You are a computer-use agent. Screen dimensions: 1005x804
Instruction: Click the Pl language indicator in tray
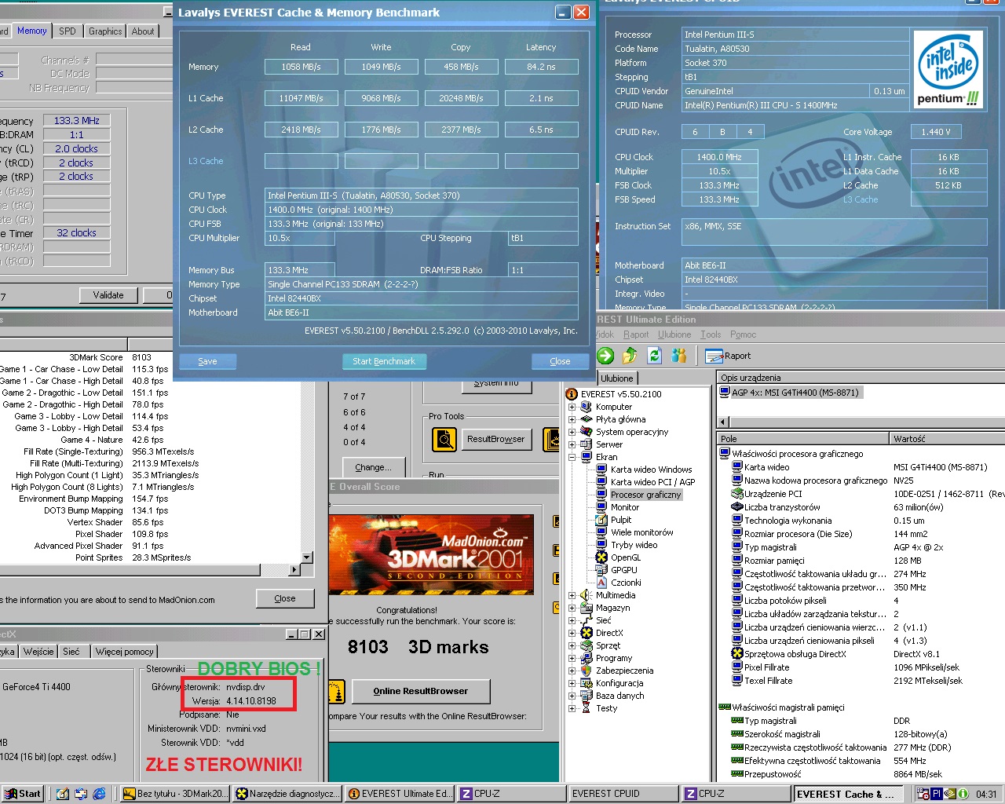click(937, 794)
